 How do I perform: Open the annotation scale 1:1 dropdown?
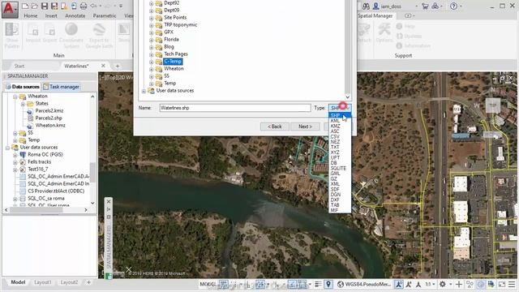pos(430,284)
